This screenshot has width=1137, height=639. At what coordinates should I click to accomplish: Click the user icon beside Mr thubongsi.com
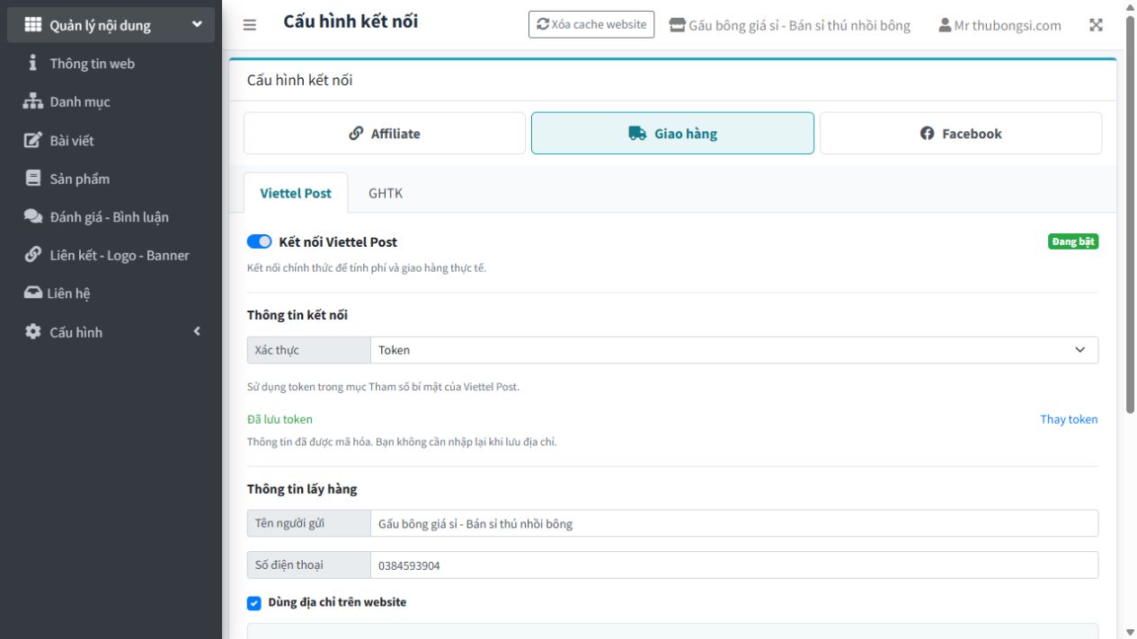click(x=945, y=25)
